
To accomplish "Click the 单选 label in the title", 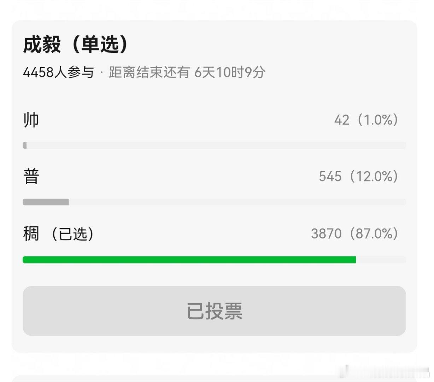I will click(x=102, y=44).
